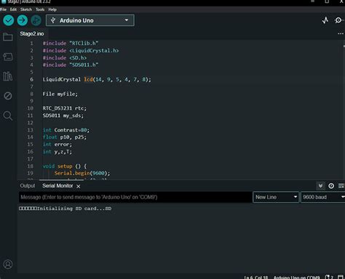Image resolution: width=345 pixels, height=279 pixels.
Task: Toggle timestamp clock icon in Serial Monitor
Action: tap(331, 186)
